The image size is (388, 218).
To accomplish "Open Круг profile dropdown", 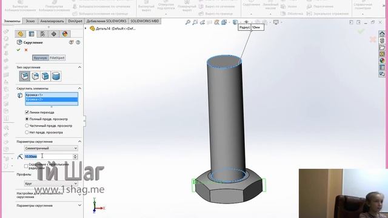I will [51, 183].
